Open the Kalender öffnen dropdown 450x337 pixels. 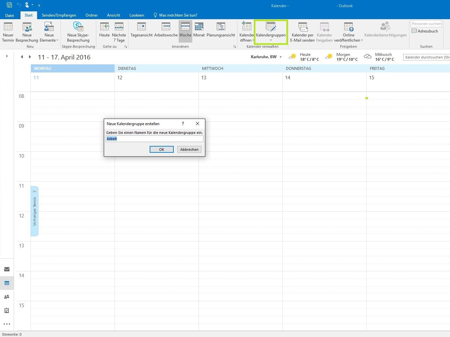pos(247,32)
